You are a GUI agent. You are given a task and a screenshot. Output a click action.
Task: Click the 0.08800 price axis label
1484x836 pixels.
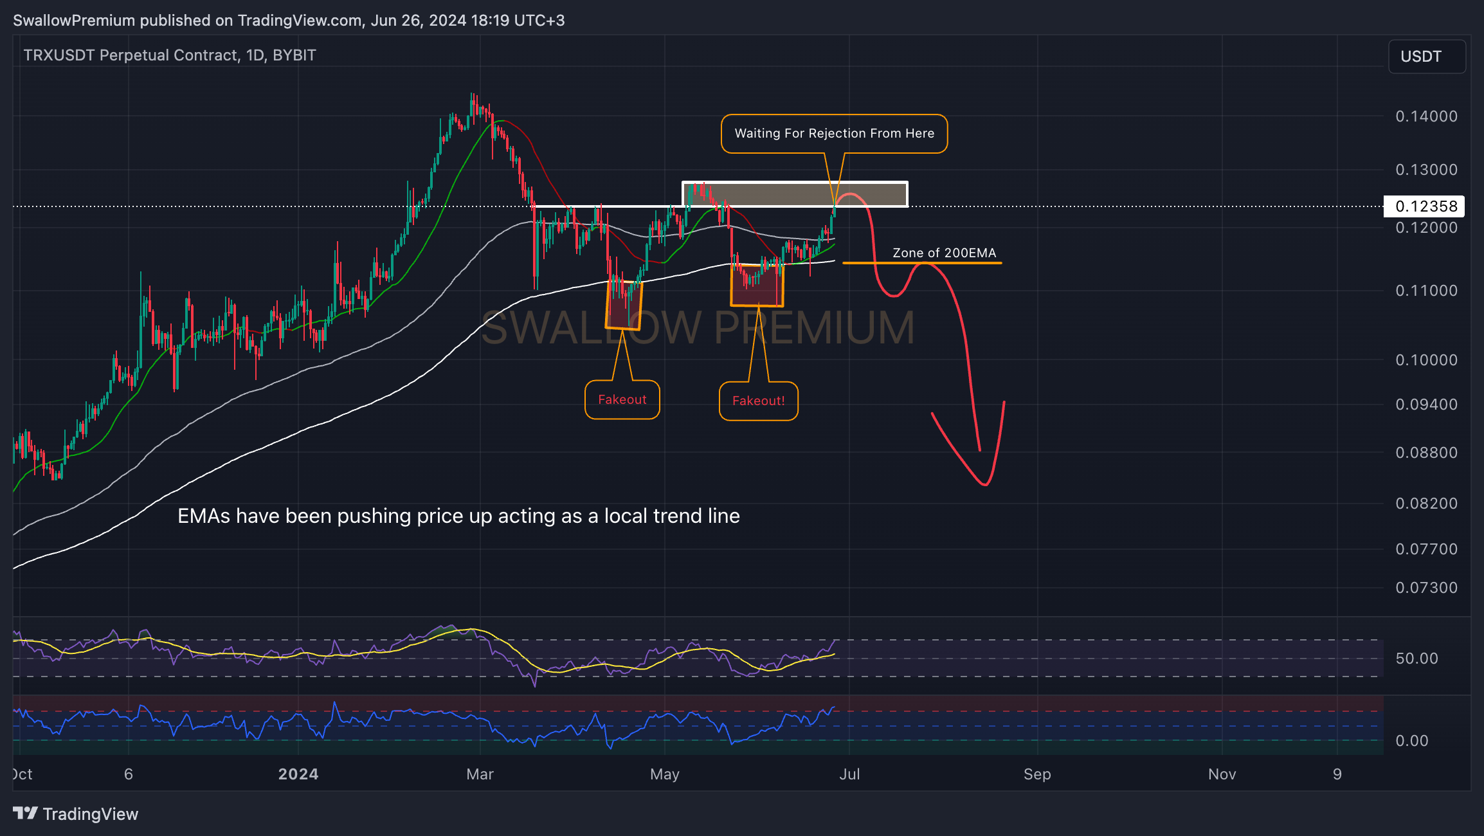(1426, 453)
